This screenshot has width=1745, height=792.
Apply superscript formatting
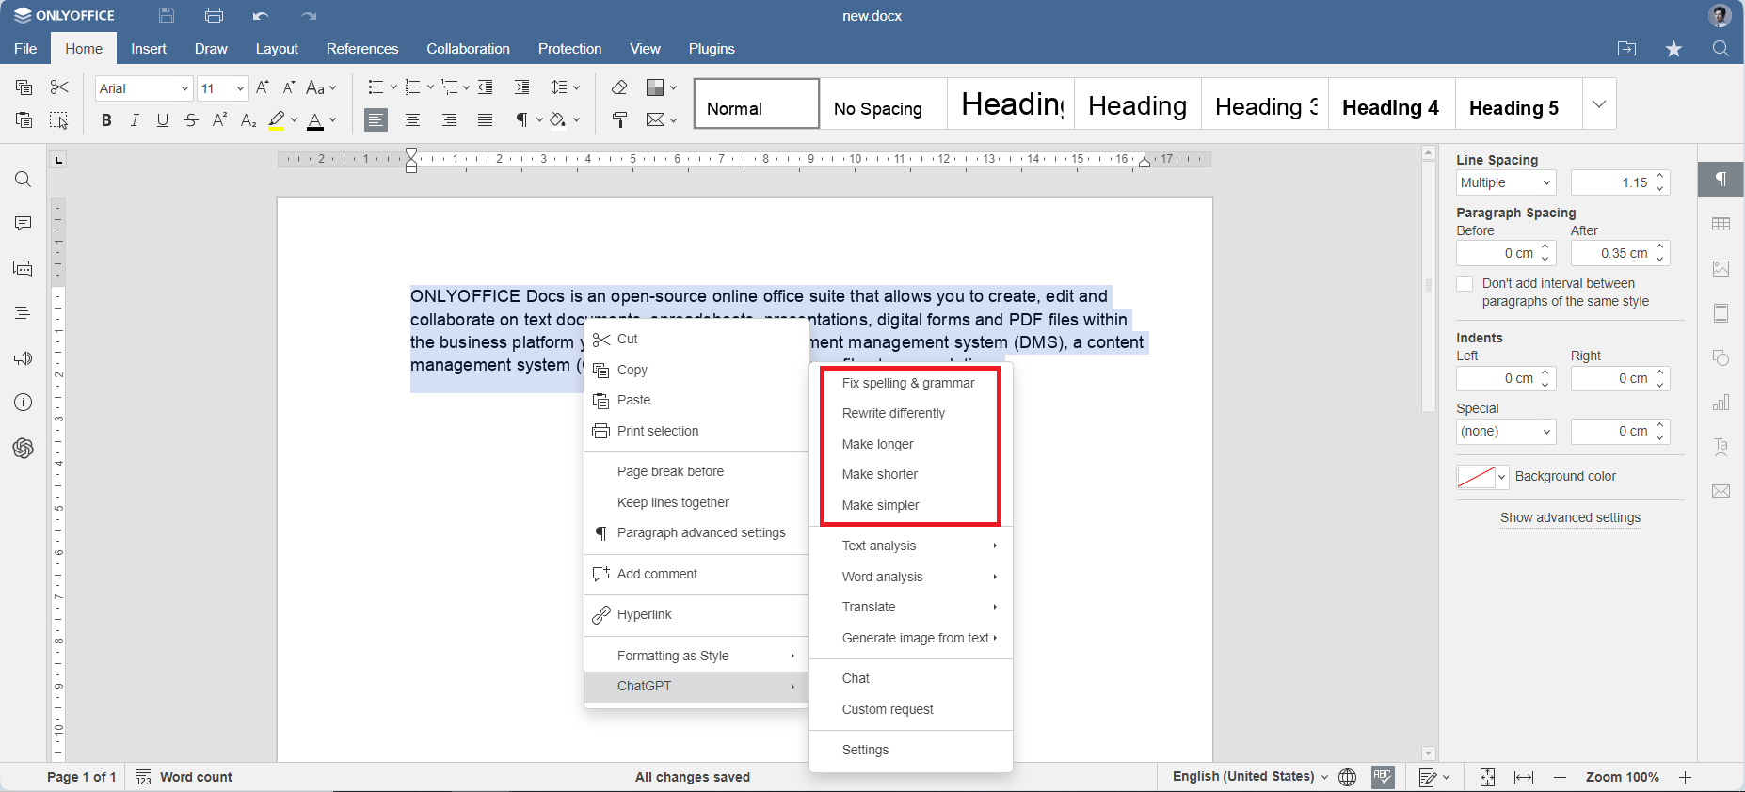(x=219, y=119)
